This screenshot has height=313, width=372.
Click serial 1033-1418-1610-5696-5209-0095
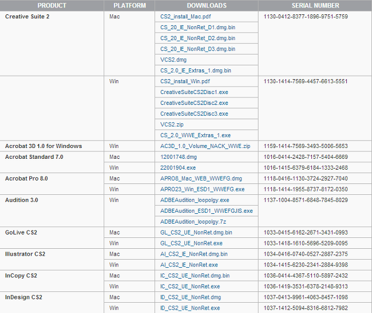(306, 243)
